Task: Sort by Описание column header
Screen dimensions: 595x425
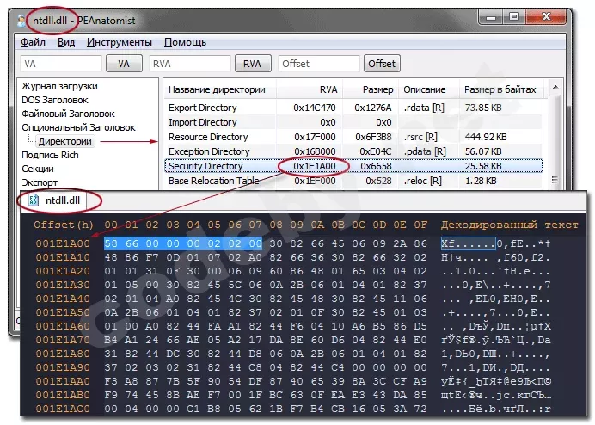Action: pos(429,89)
